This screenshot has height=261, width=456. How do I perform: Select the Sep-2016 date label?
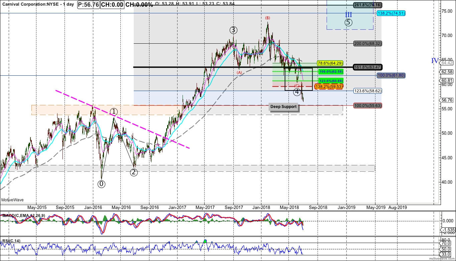point(149,207)
